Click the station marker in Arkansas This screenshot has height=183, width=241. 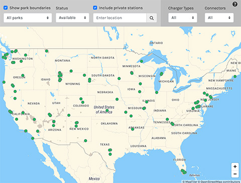(133, 129)
